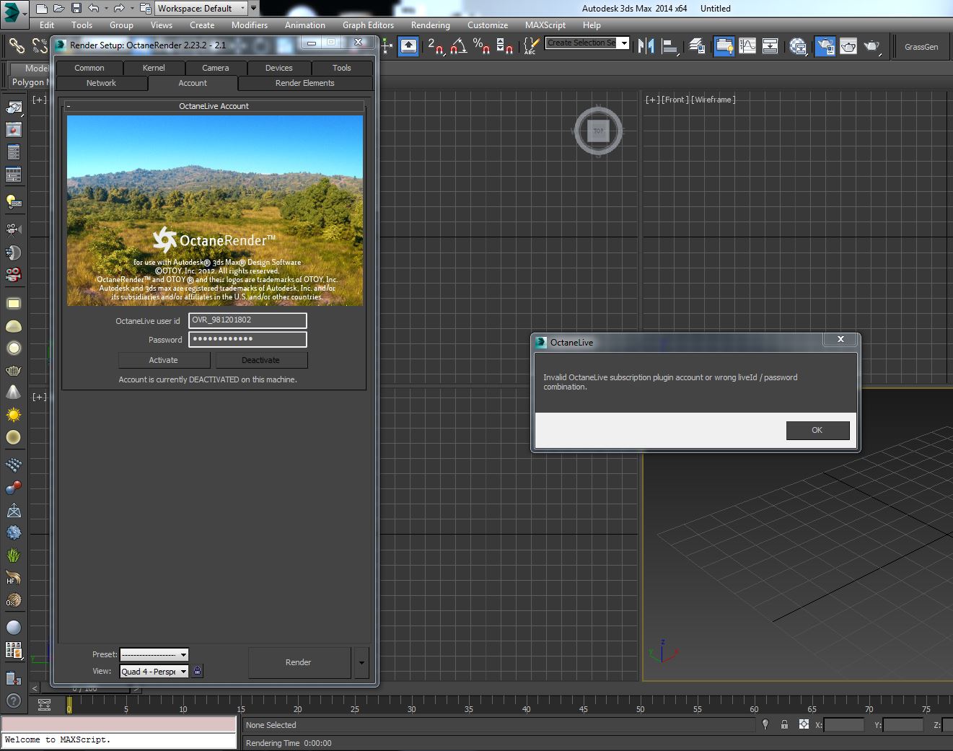Image resolution: width=953 pixels, height=751 pixels.
Task: Open the Material Editor icon
Action: [x=798, y=46]
